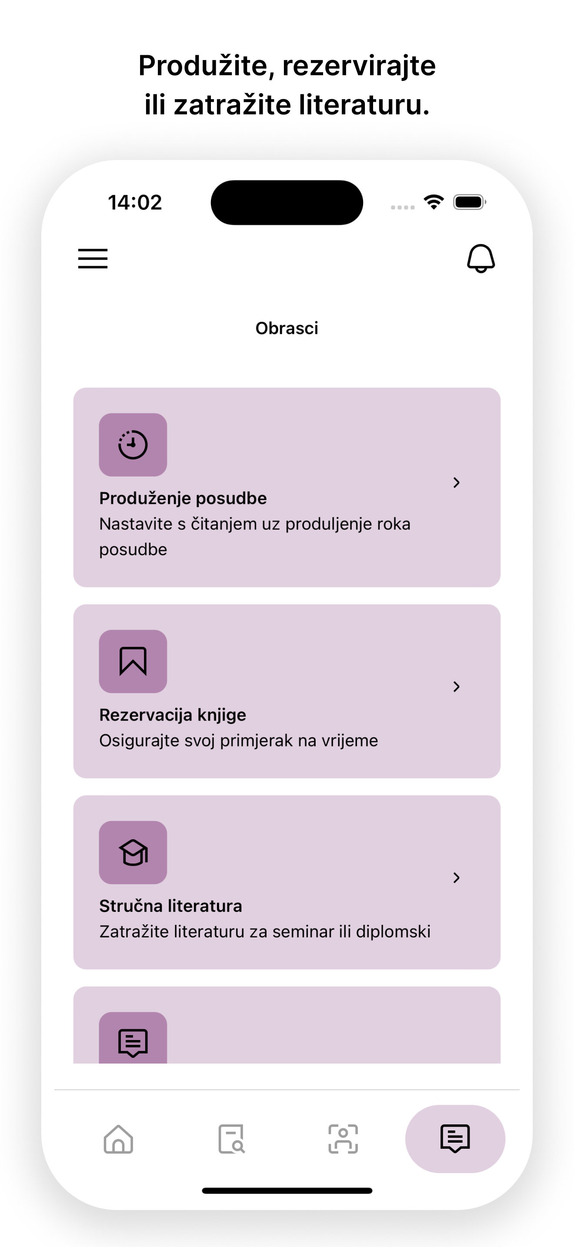Viewport: 574px width, 1247px height.
Task: Tap the clock icon for loan extension
Action: point(133,445)
